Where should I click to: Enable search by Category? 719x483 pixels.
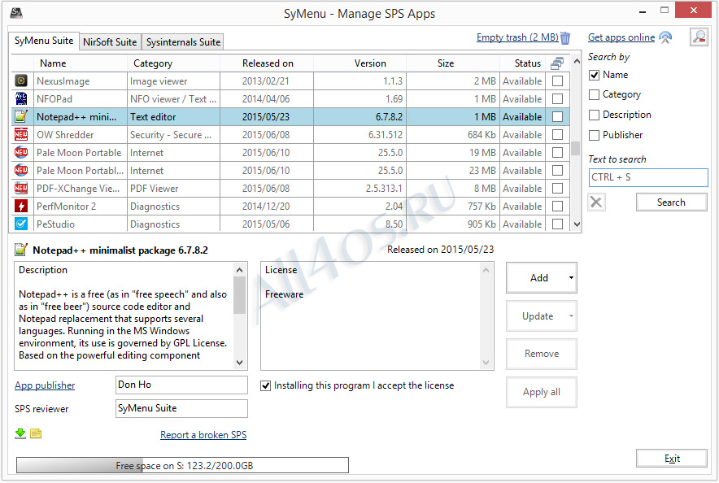coord(595,94)
